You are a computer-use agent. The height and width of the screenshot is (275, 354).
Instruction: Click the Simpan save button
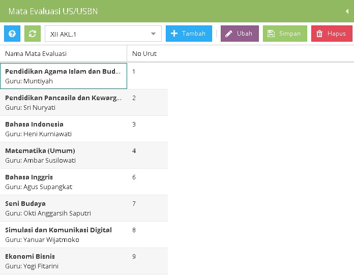click(285, 34)
